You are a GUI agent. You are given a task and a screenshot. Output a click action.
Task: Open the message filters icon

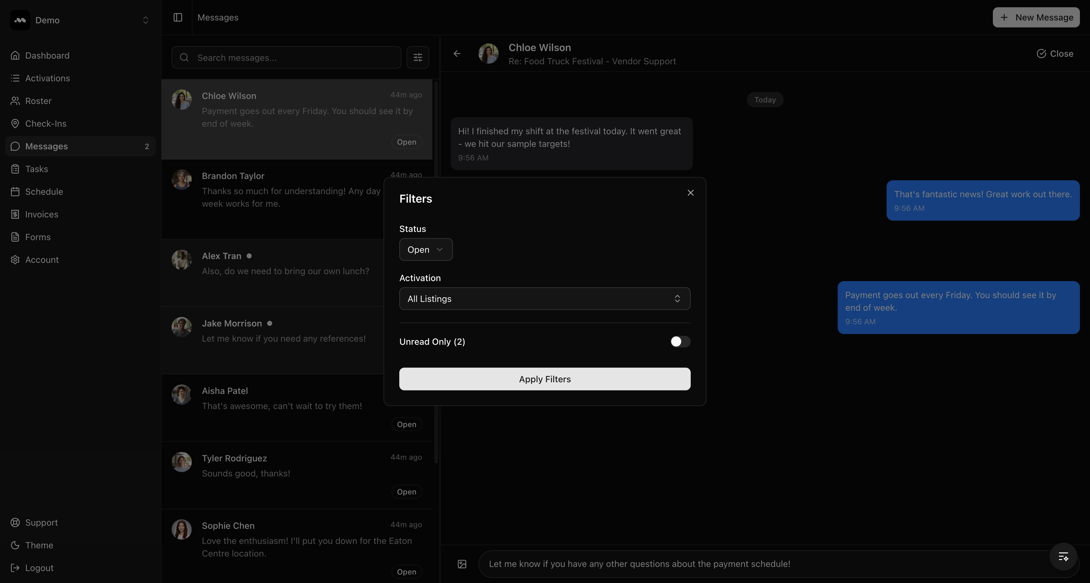click(x=418, y=57)
